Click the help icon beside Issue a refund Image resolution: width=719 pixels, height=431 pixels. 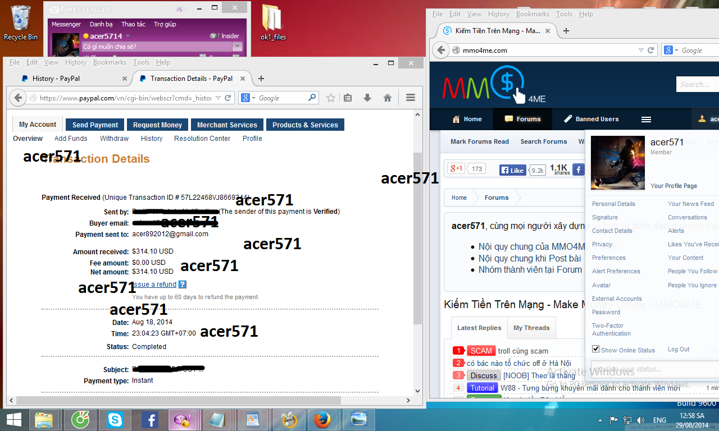[x=183, y=285]
